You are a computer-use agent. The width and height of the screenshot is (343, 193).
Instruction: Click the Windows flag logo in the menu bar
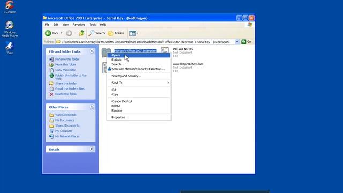[250, 25]
